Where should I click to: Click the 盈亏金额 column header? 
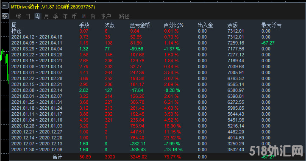[140, 25]
